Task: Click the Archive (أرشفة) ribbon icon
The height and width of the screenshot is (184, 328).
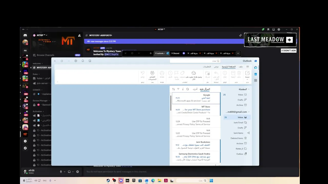Action: (x=233, y=73)
